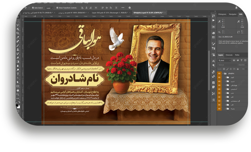Open the options bar settings gear

pos(130,8)
